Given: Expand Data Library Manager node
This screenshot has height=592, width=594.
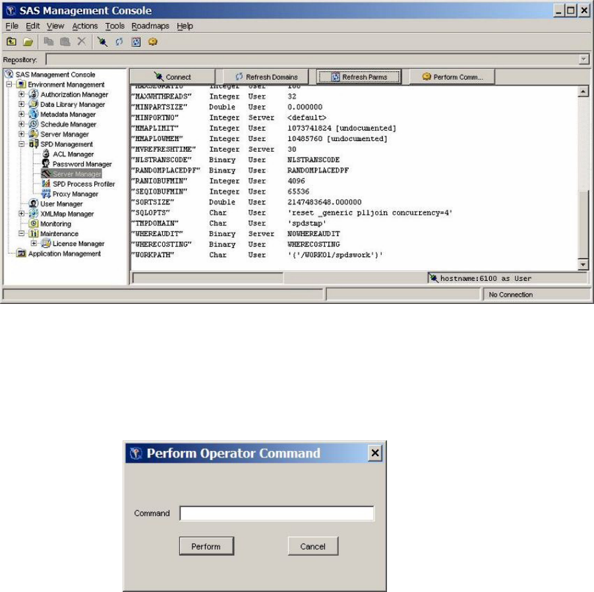Looking at the screenshot, I should click(x=22, y=104).
